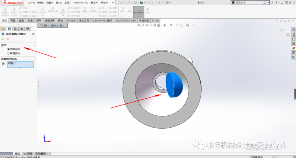Viewport: 296px width, 158px height.
Task: Open the 参考 geometry dropdown arrow
Action: (123, 16)
